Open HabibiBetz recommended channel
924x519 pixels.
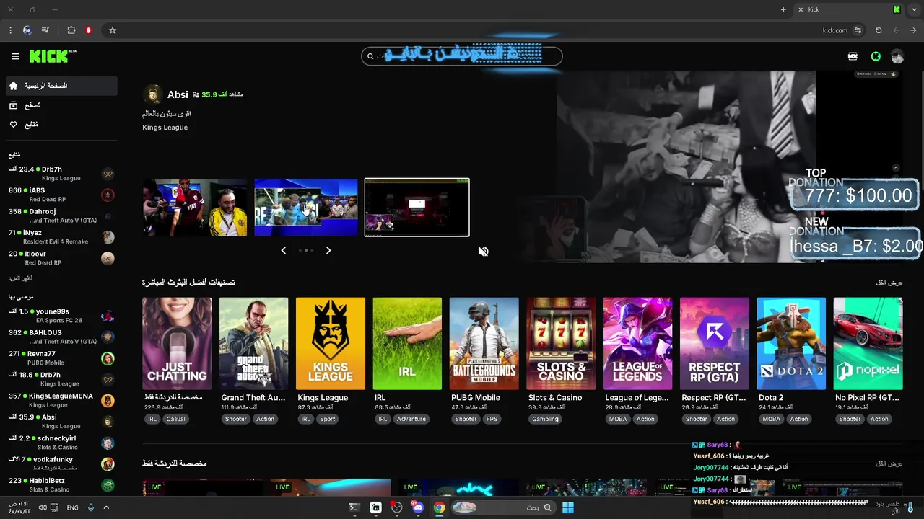tap(61, 484)
